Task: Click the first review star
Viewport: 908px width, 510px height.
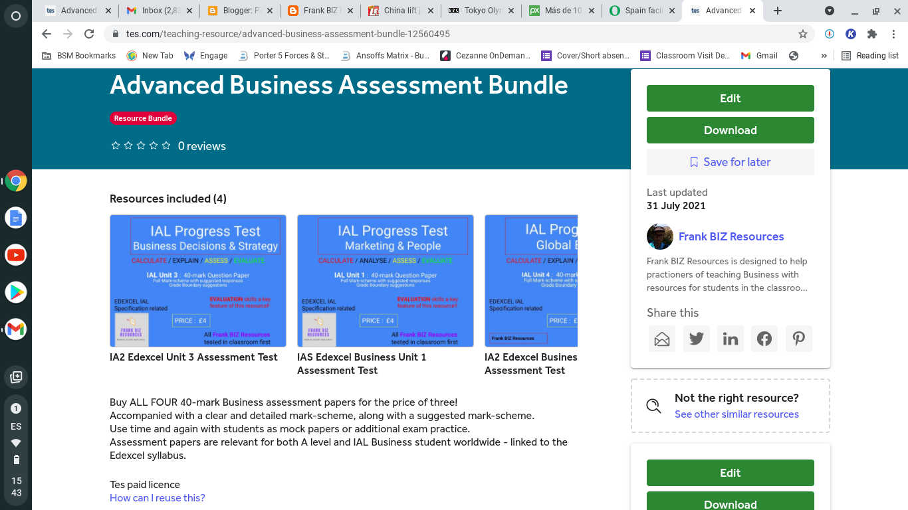Action: [x=116, y=145]
